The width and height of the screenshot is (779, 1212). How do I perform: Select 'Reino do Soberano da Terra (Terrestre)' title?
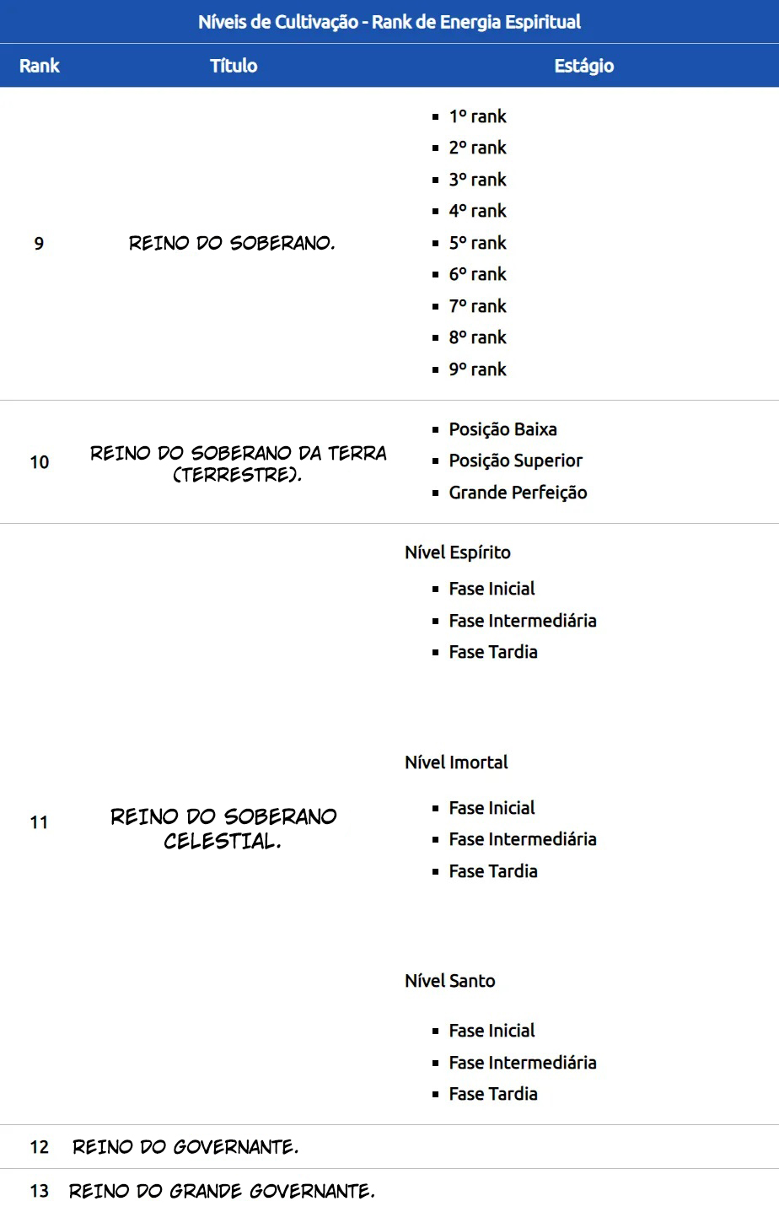238,463
